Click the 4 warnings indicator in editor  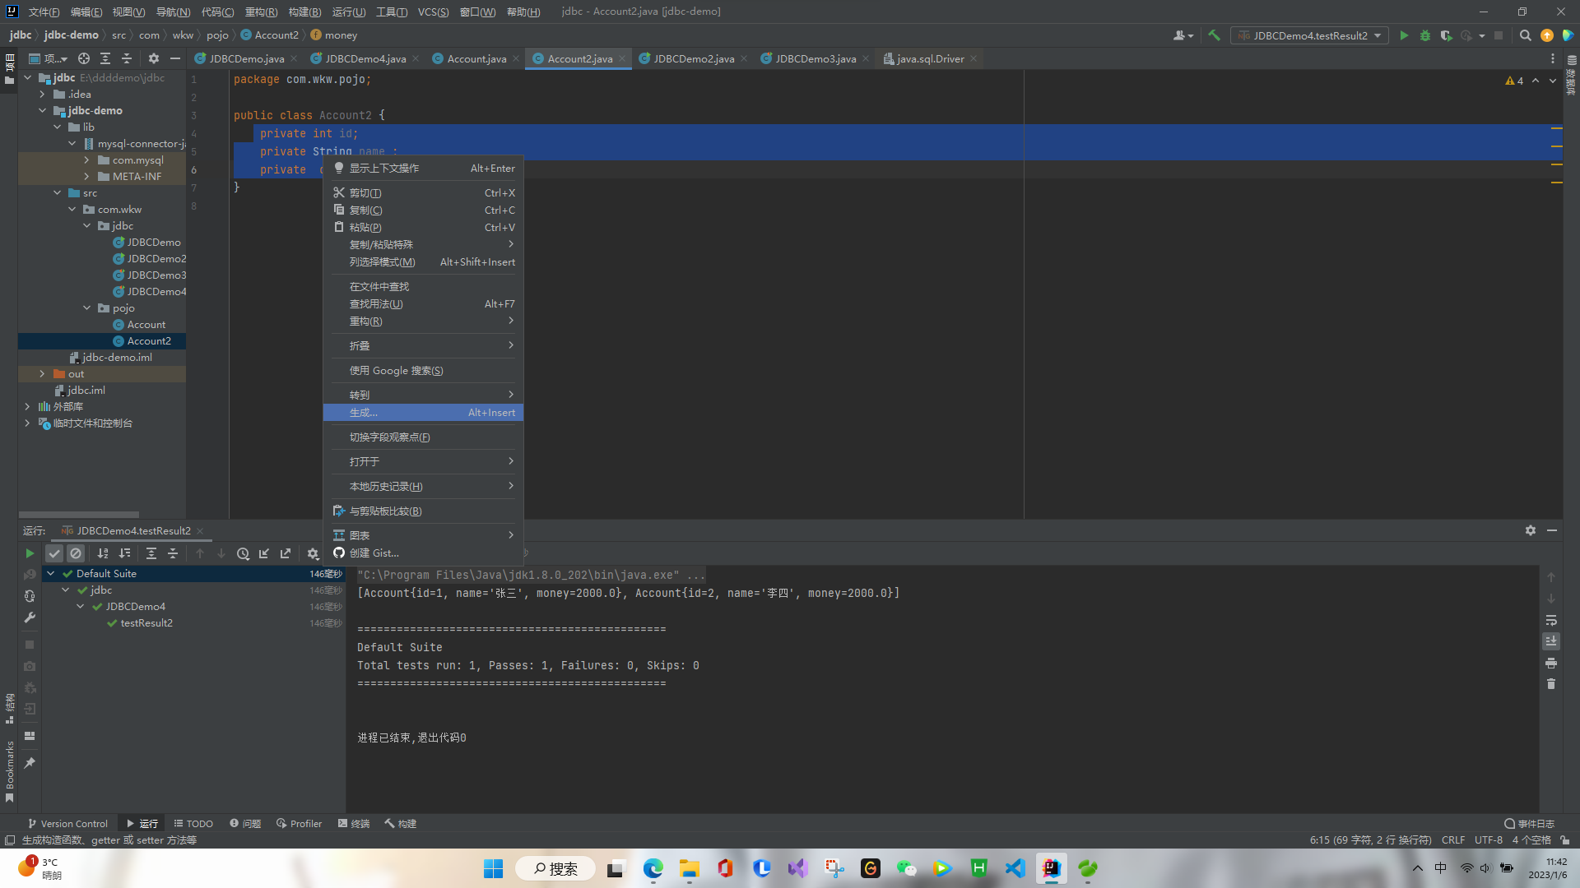1514,81
